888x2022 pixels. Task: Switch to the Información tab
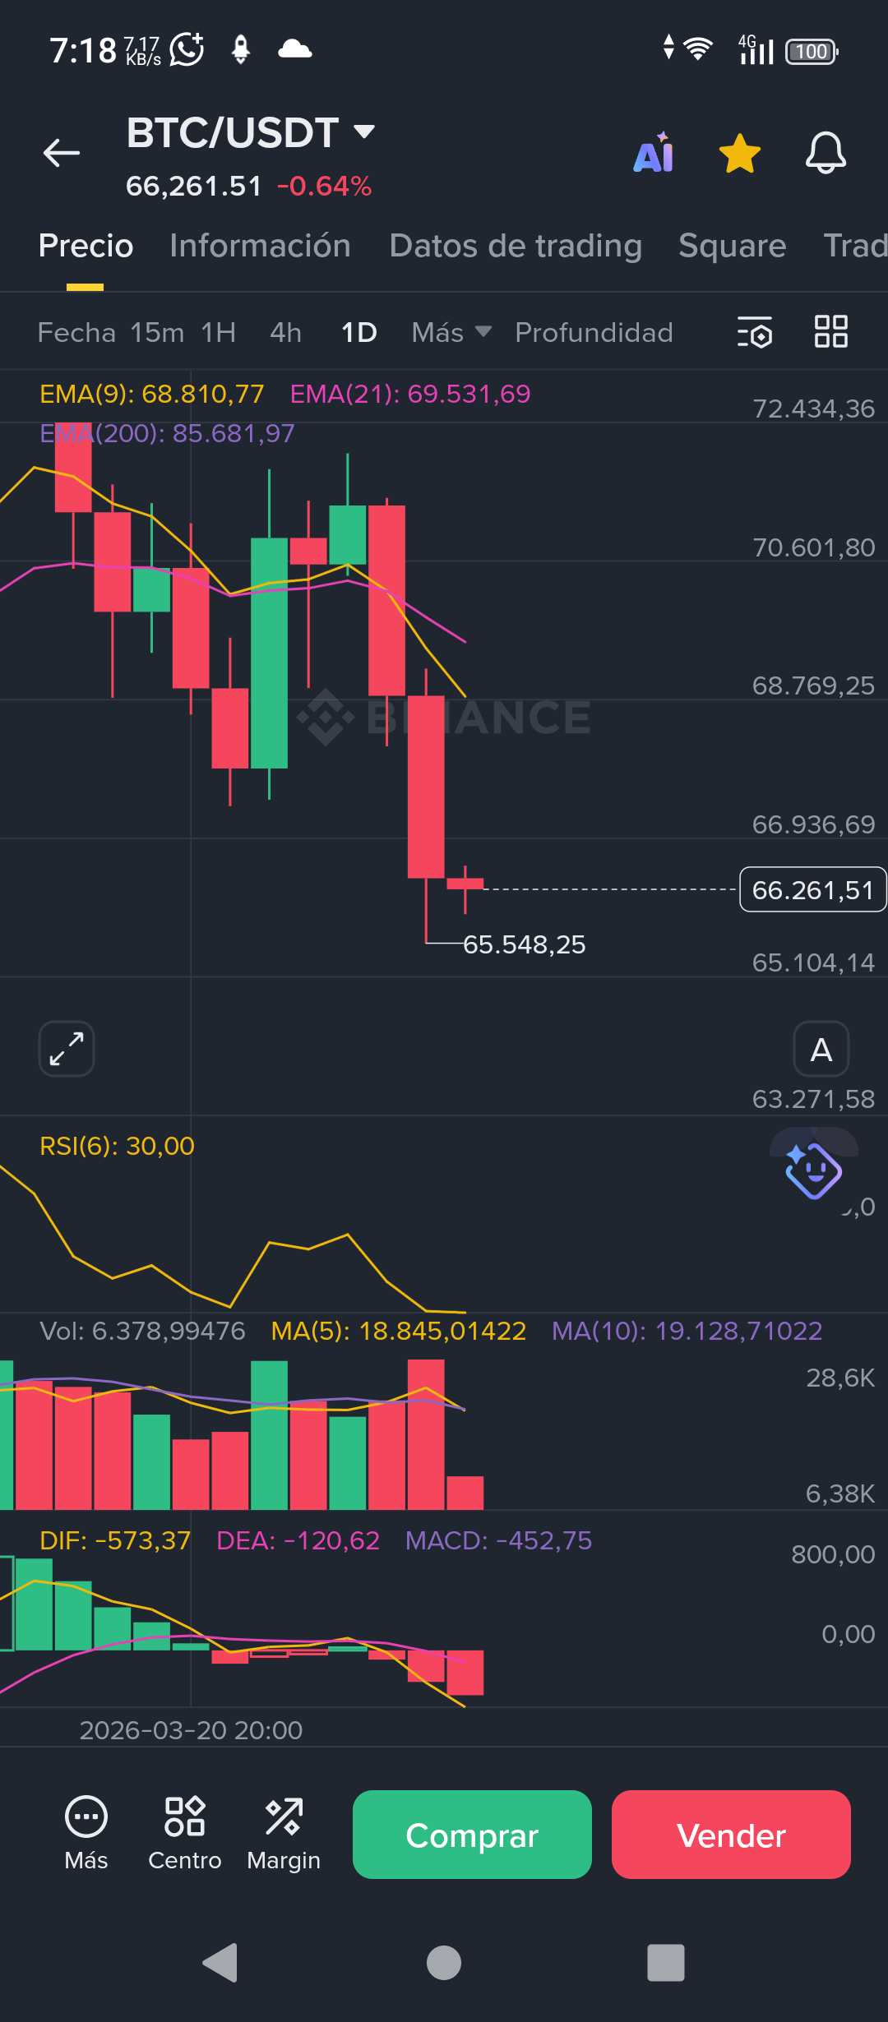click(x=260, y=246)
